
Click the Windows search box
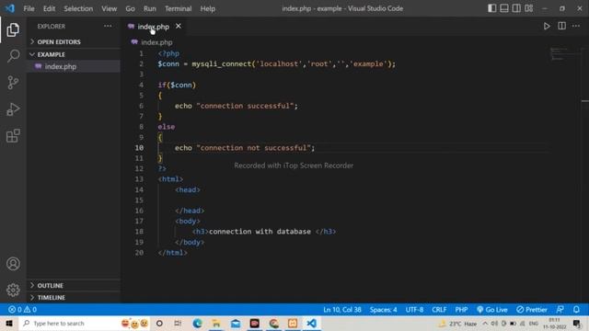(x=84, y=323)
